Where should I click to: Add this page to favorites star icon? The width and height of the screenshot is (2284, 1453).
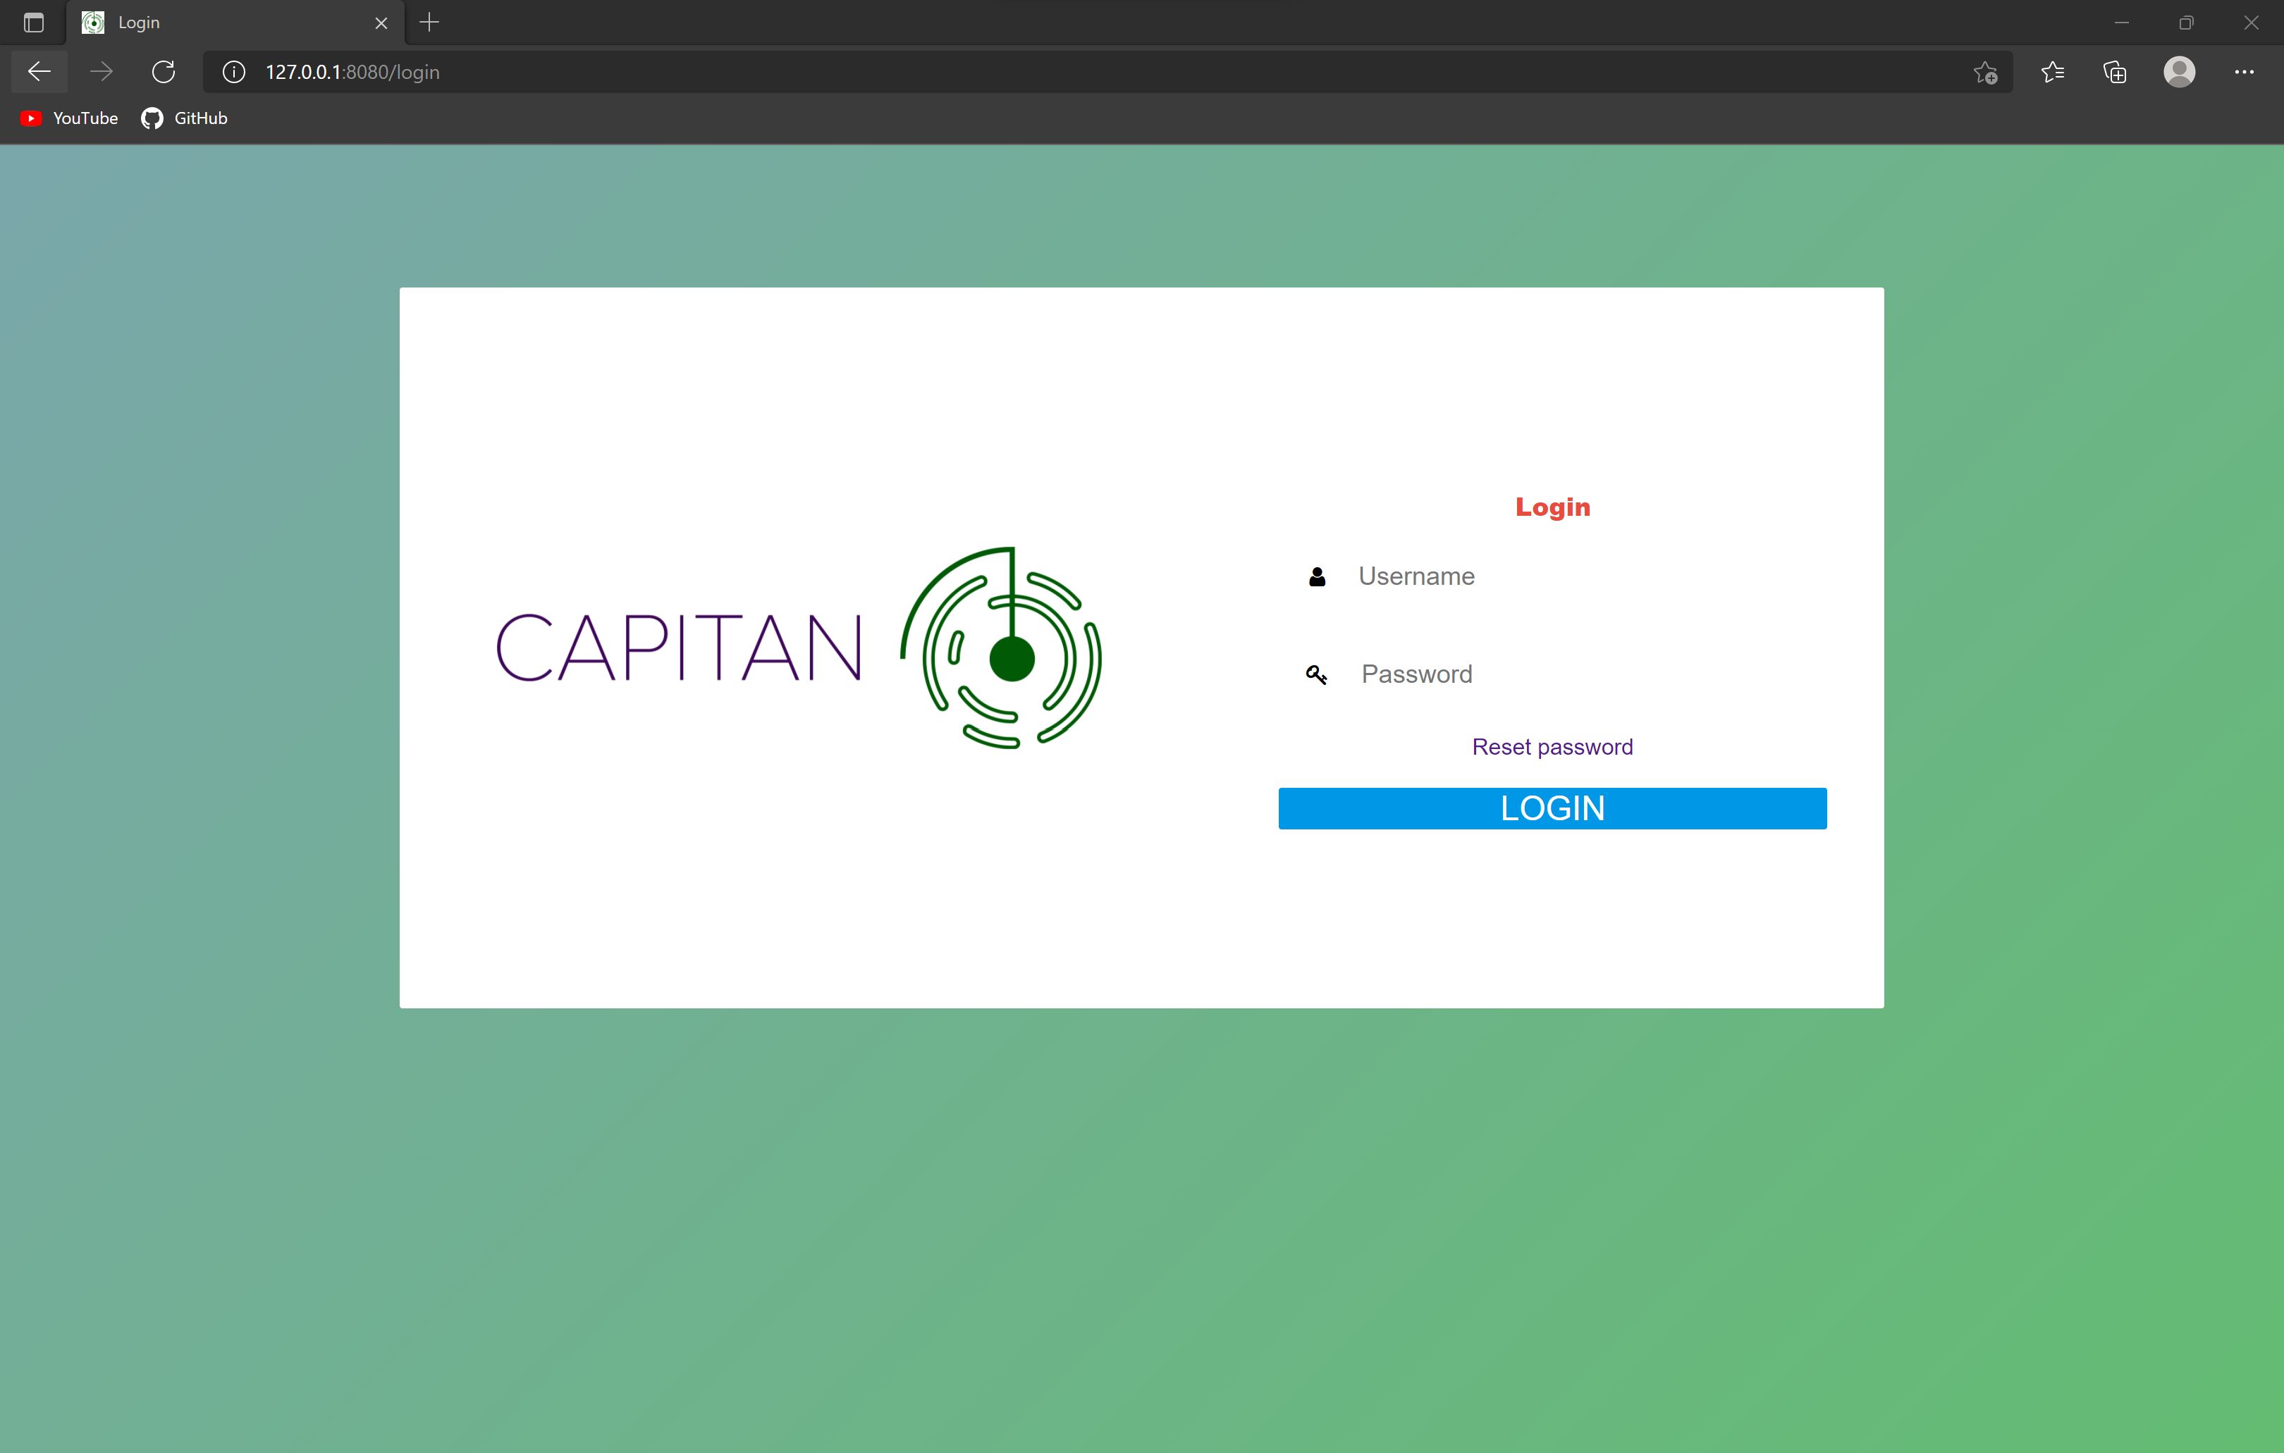[1985, 72]
